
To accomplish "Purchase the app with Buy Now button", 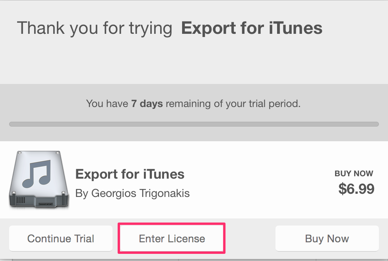I will click(x=327, y=238).
